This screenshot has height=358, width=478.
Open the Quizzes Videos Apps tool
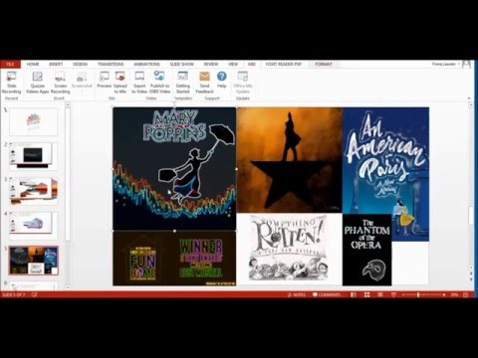37,83
